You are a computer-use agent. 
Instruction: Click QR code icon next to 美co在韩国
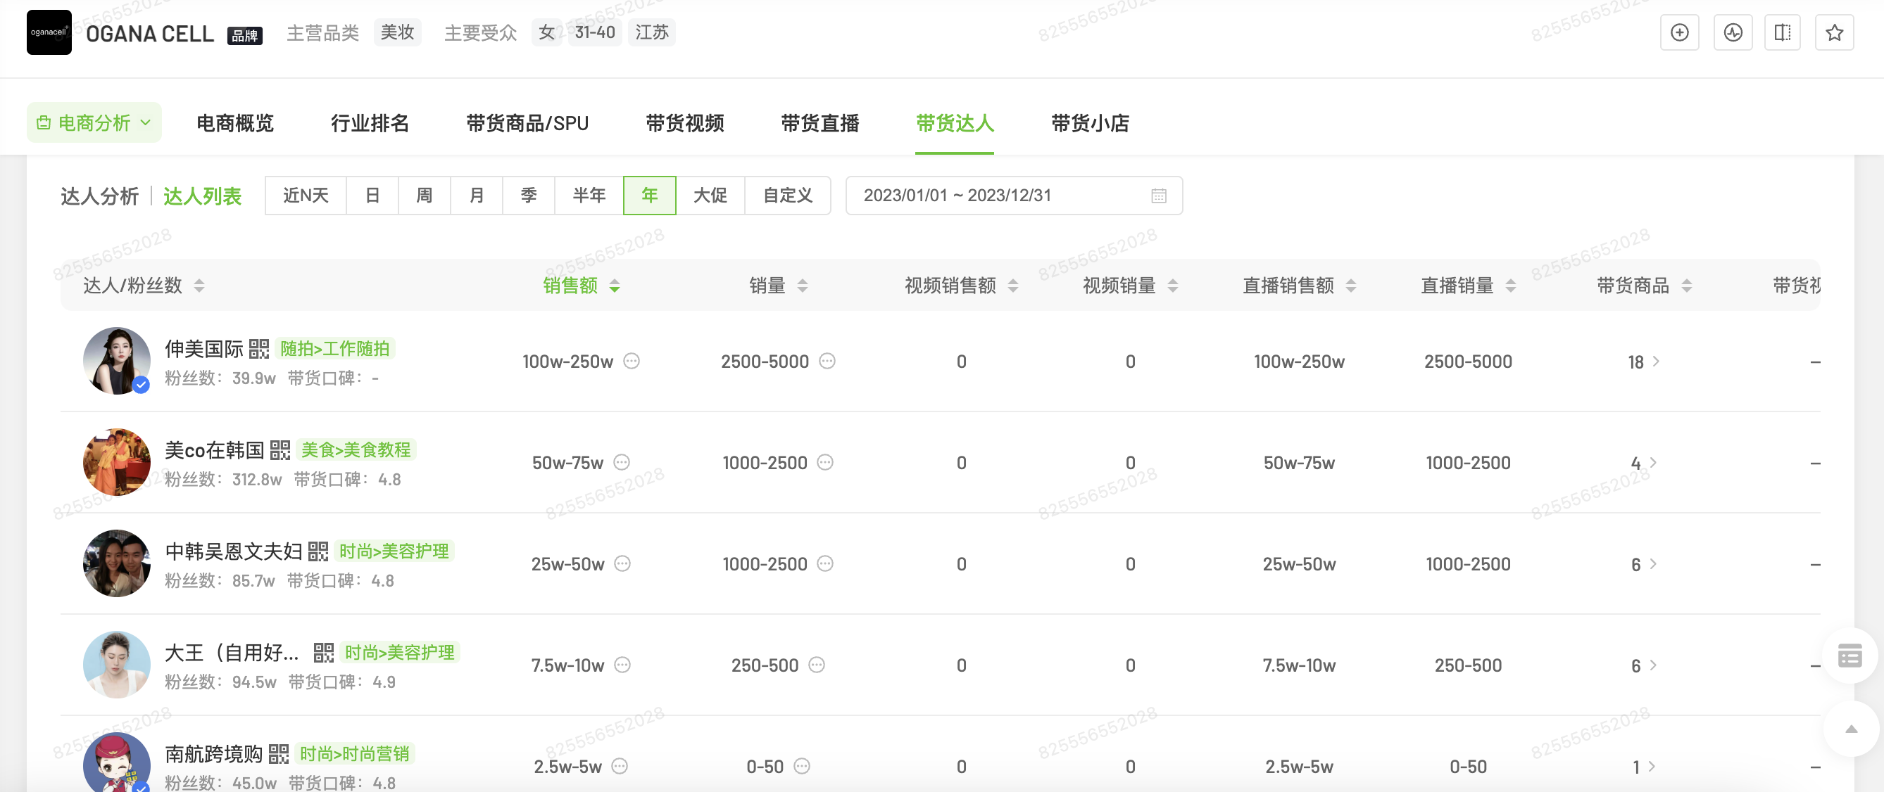(x=280, y=450)
